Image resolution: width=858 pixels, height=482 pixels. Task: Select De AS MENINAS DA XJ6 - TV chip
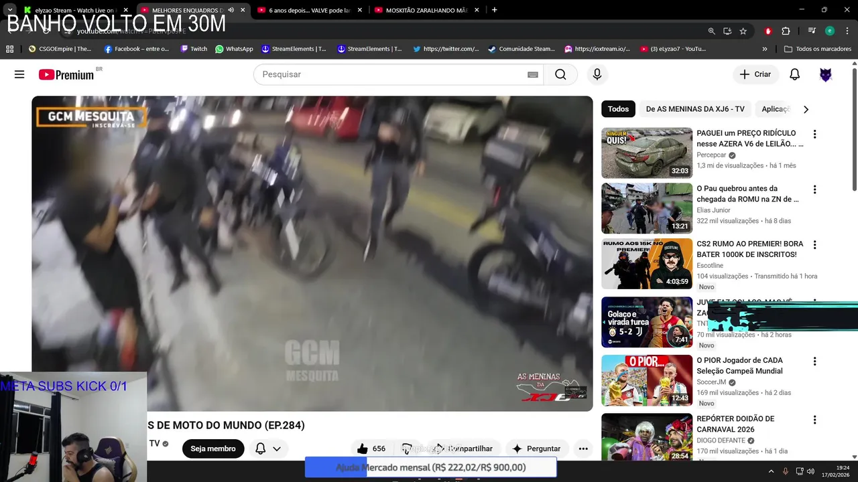pyautogui.click(x=695, y=109)
